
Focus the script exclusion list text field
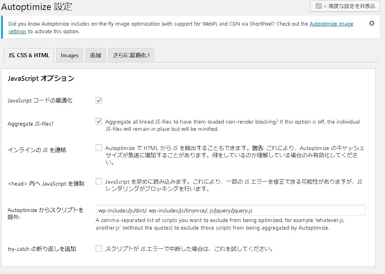click(230, 210)
